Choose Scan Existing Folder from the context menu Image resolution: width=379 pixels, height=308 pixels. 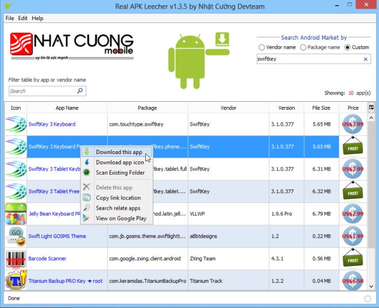pos(117,172)
